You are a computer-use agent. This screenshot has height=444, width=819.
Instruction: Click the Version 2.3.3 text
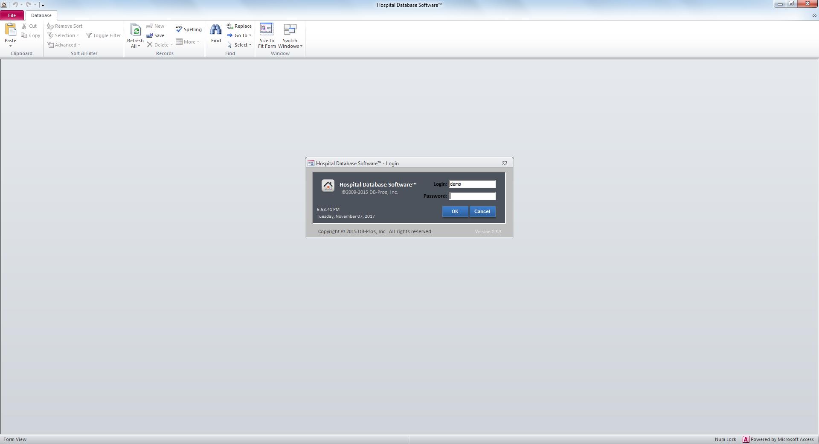tap(488, 231)
